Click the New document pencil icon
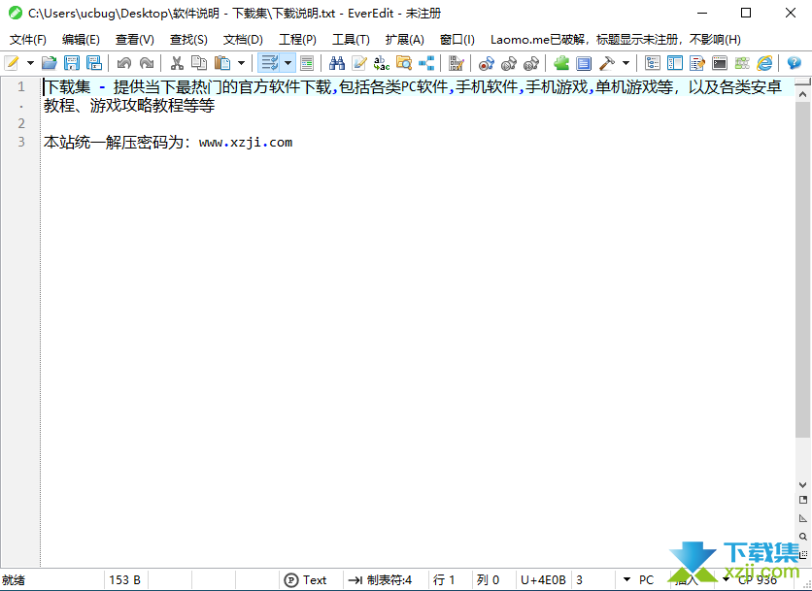The height and width of the screenshot is (591, 812). [x=12, y=63]
